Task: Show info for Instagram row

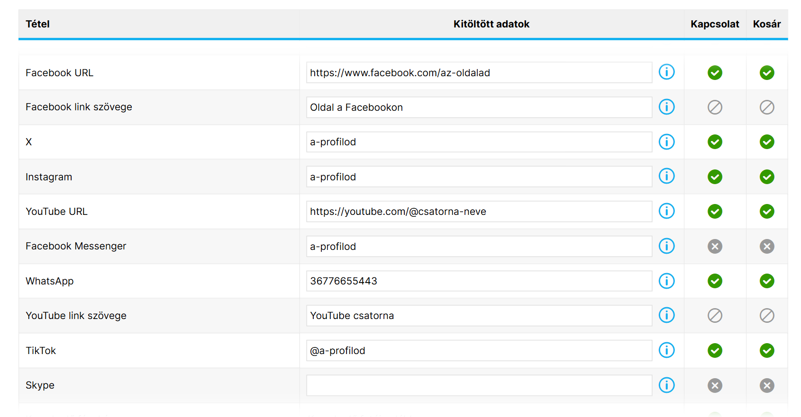Action: click(666, 176)
